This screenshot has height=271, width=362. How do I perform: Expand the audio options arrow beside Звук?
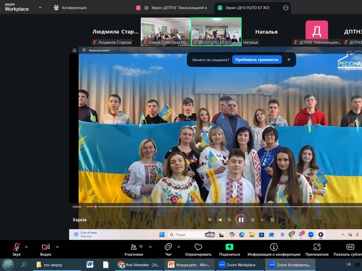tap(26, 247)
